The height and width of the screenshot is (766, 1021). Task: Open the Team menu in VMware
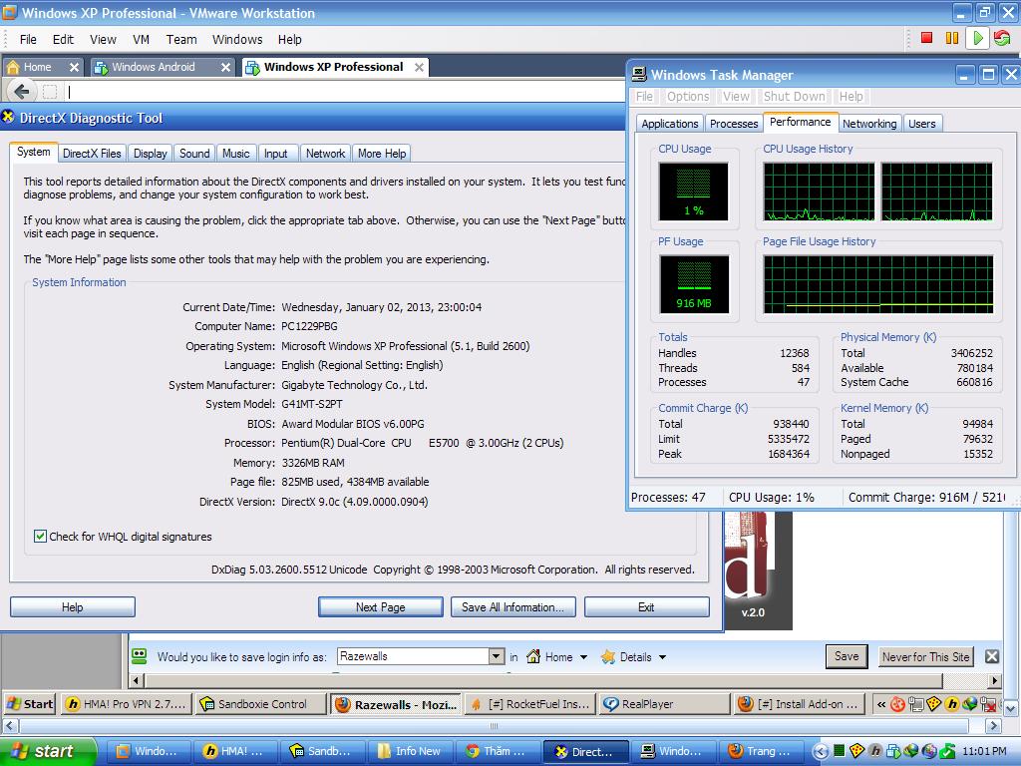tap(181, 40)
